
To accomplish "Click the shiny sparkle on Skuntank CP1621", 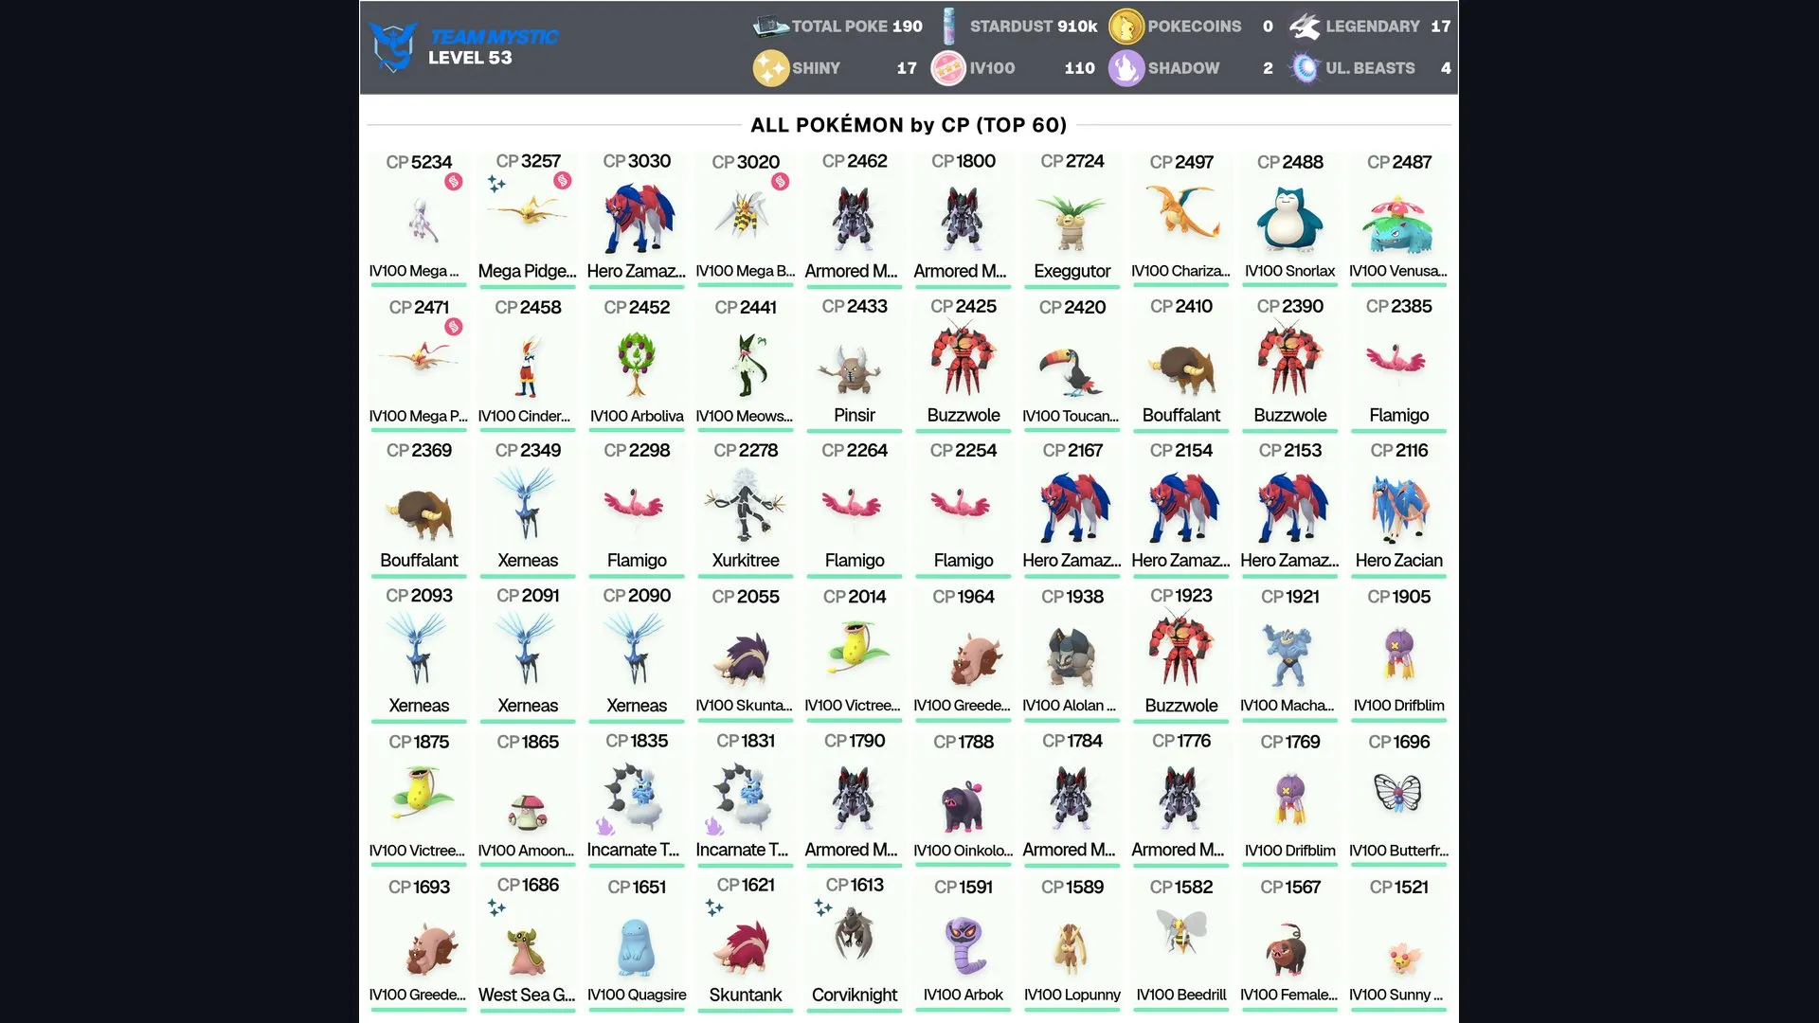I will pos(714,908).
